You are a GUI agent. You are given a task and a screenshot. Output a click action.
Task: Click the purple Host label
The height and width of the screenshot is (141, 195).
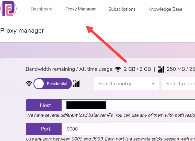[x=44, y=105]
